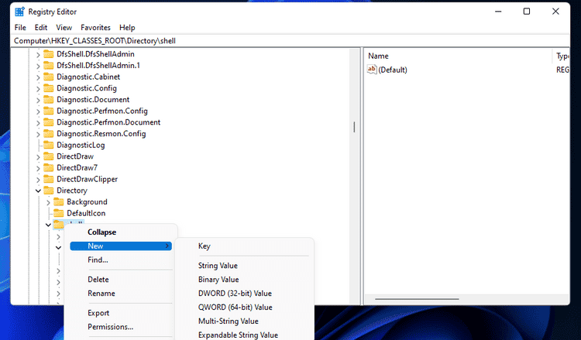Click the DiagnosticLog folder icon
Image resolution: width=581 pixels, height=340 pixels.
pyautogui.click(x=49, y=145)
